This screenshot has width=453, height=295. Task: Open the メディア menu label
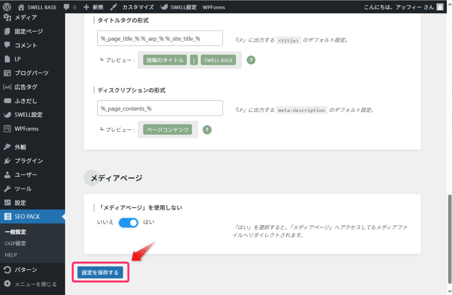(26, 17)
